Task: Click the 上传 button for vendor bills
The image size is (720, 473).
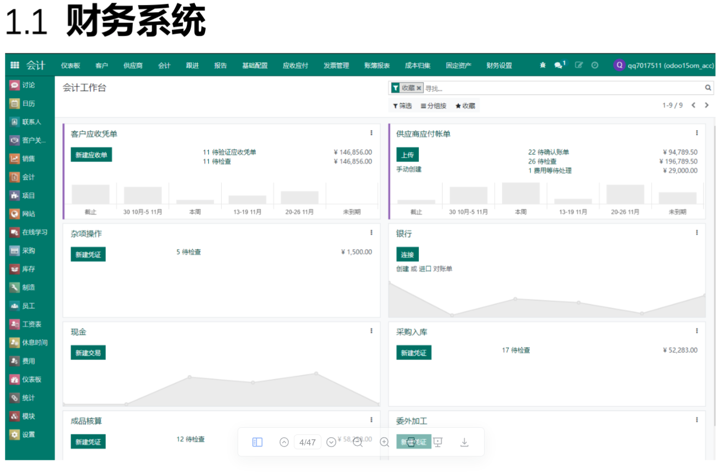Action: pos(407,155)
